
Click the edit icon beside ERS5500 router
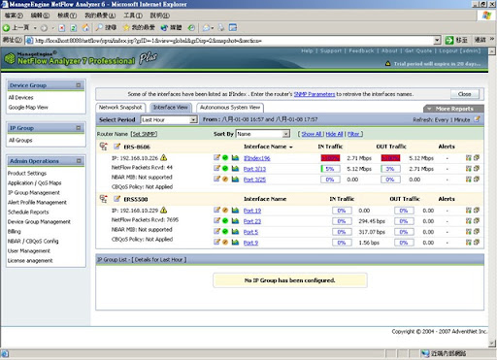pos(116,199)
